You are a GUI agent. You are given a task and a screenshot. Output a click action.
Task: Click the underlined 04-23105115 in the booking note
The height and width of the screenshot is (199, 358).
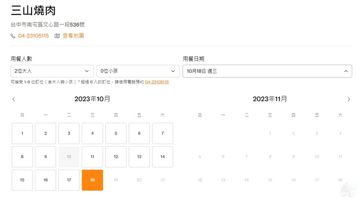click(x=157, y=82)
